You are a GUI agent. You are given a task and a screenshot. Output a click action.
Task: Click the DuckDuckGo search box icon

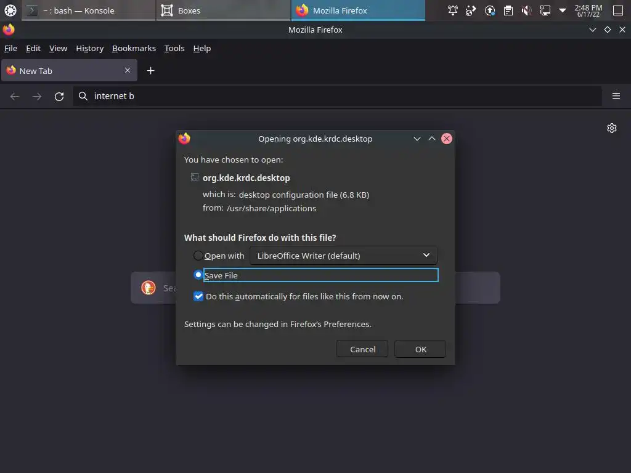pyautogui.click(x=149, y=288)
